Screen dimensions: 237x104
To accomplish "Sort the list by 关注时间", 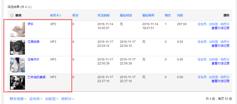I will click(103, 15).
